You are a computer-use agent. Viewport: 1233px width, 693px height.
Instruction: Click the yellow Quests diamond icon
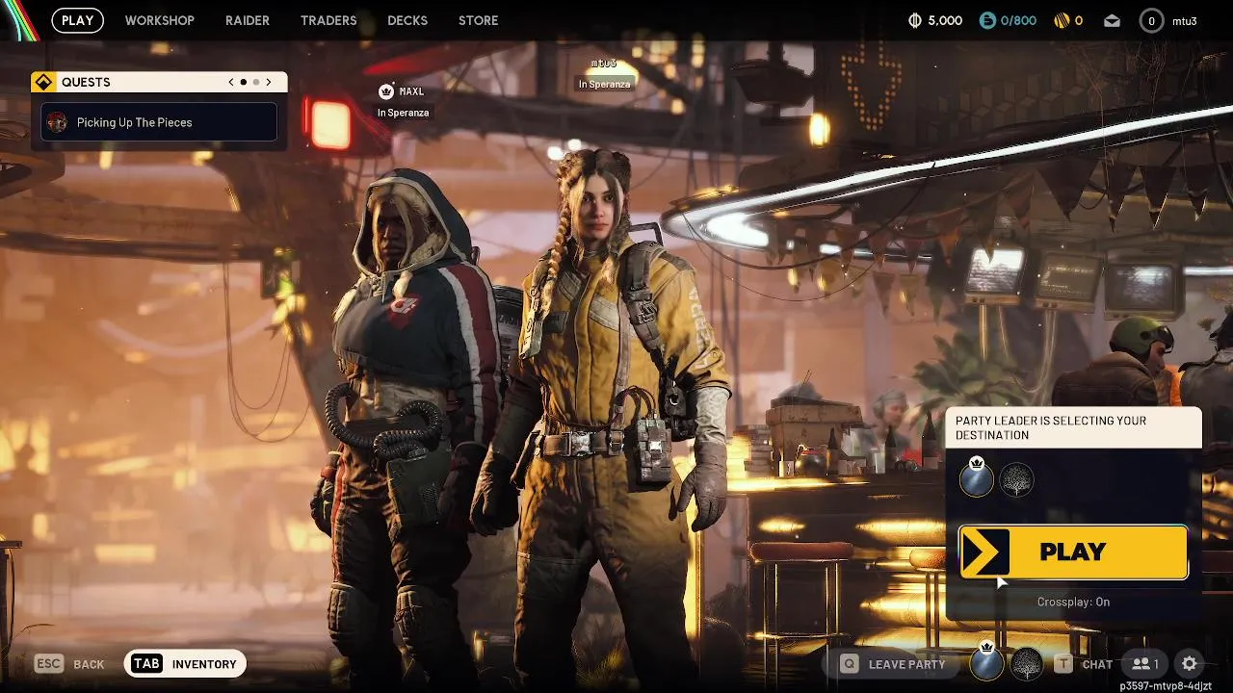click(x=43, y=83)
